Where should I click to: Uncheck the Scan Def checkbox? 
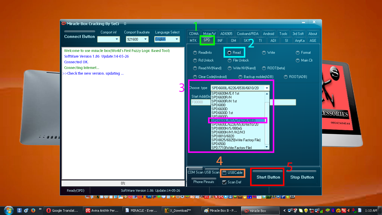click(x=224, y=182)
